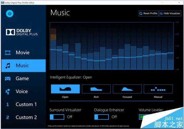Switch to the Movie profile

click(24, 53)
